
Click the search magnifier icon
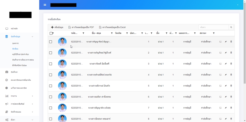[x=231, y=27]
